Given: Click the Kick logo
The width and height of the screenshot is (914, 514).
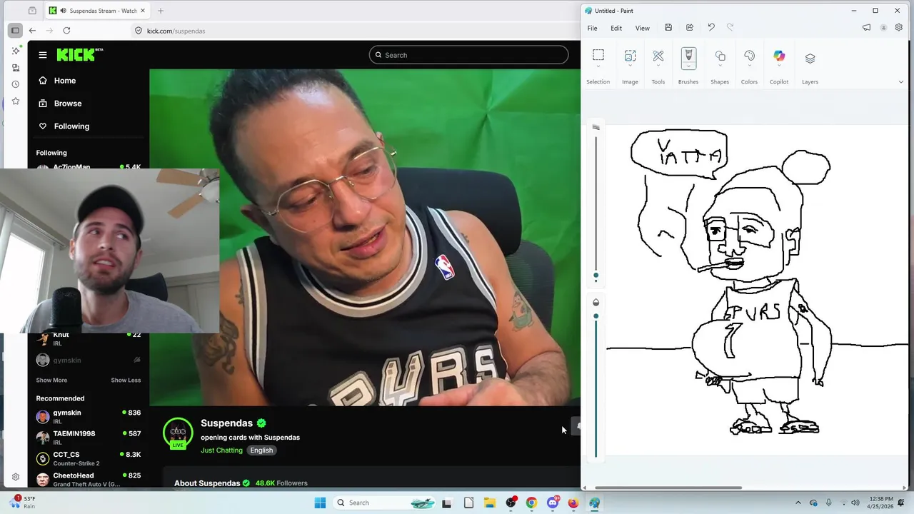Looking at the screenshot, I should click(79, 54).
